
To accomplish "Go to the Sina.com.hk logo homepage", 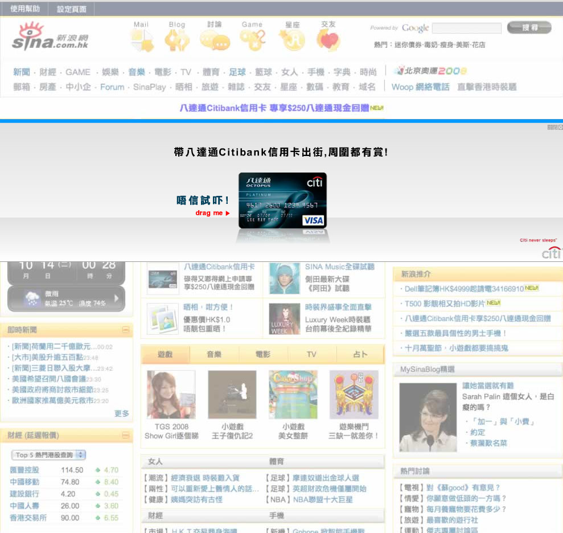I will 50,36.
